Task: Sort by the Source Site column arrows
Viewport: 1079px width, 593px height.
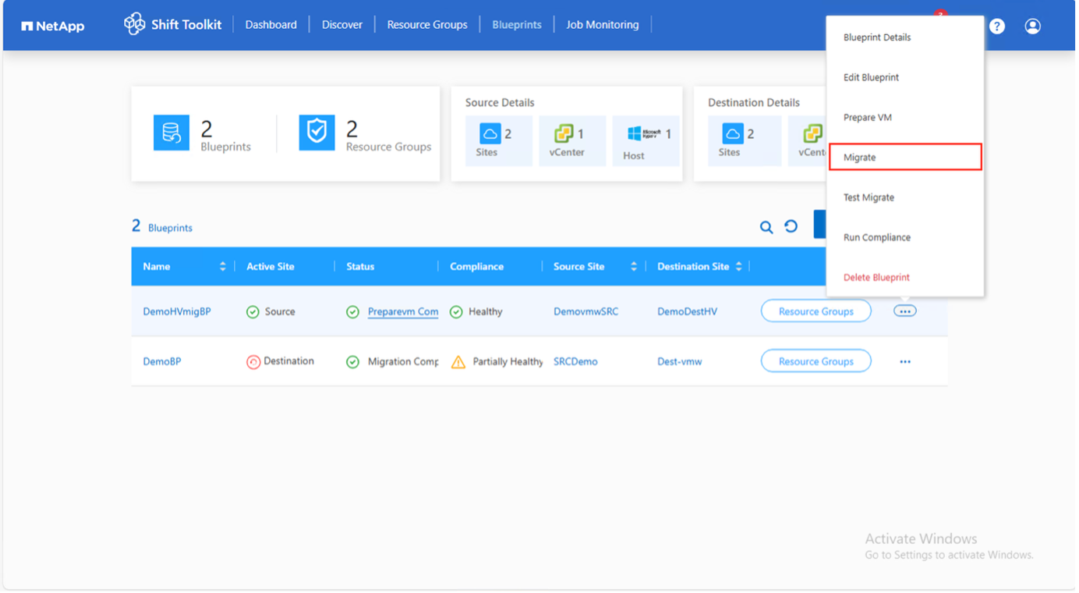Action: (x=633, y=267)
